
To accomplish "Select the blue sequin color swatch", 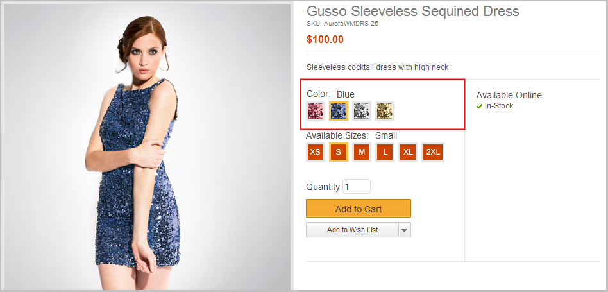I will pyautogui.click(x=339, y=111).
